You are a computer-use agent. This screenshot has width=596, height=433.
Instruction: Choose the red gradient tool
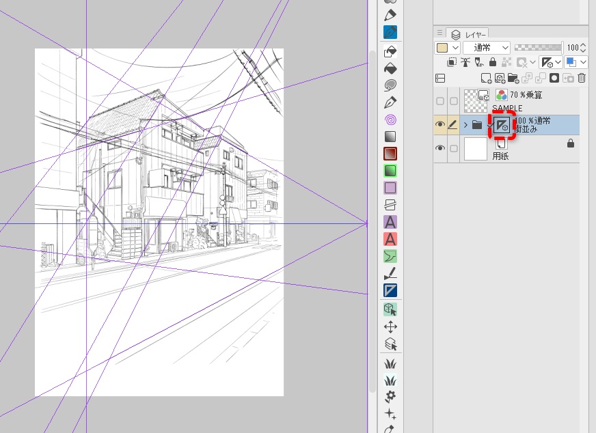[x=390, y=154]
